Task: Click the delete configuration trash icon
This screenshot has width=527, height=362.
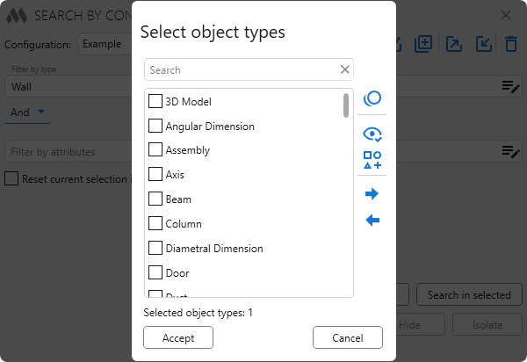Action: pyautogui.click(x=510, y=44)
